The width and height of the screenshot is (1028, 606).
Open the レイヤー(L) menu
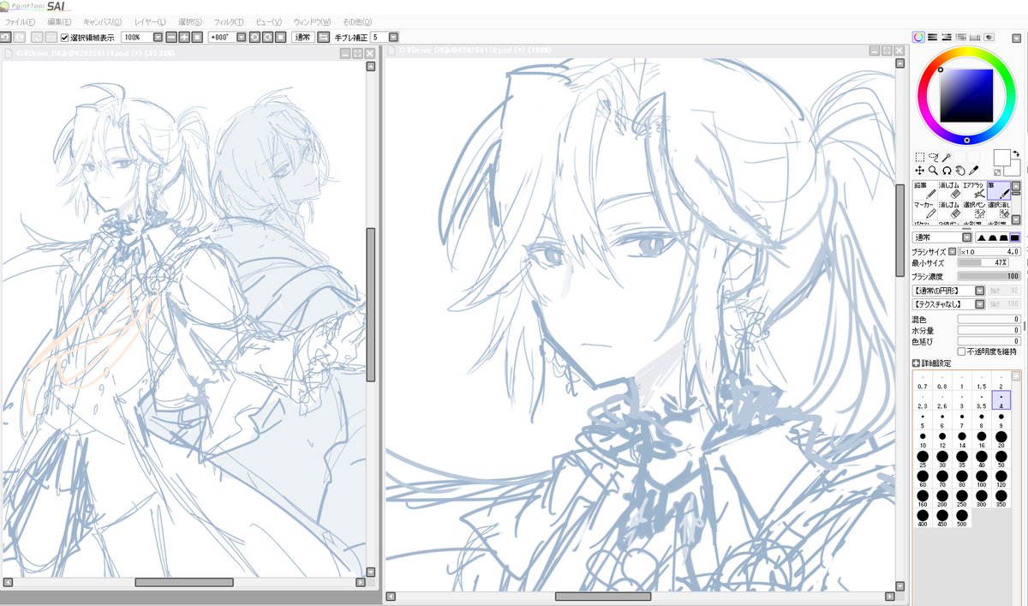150,21
